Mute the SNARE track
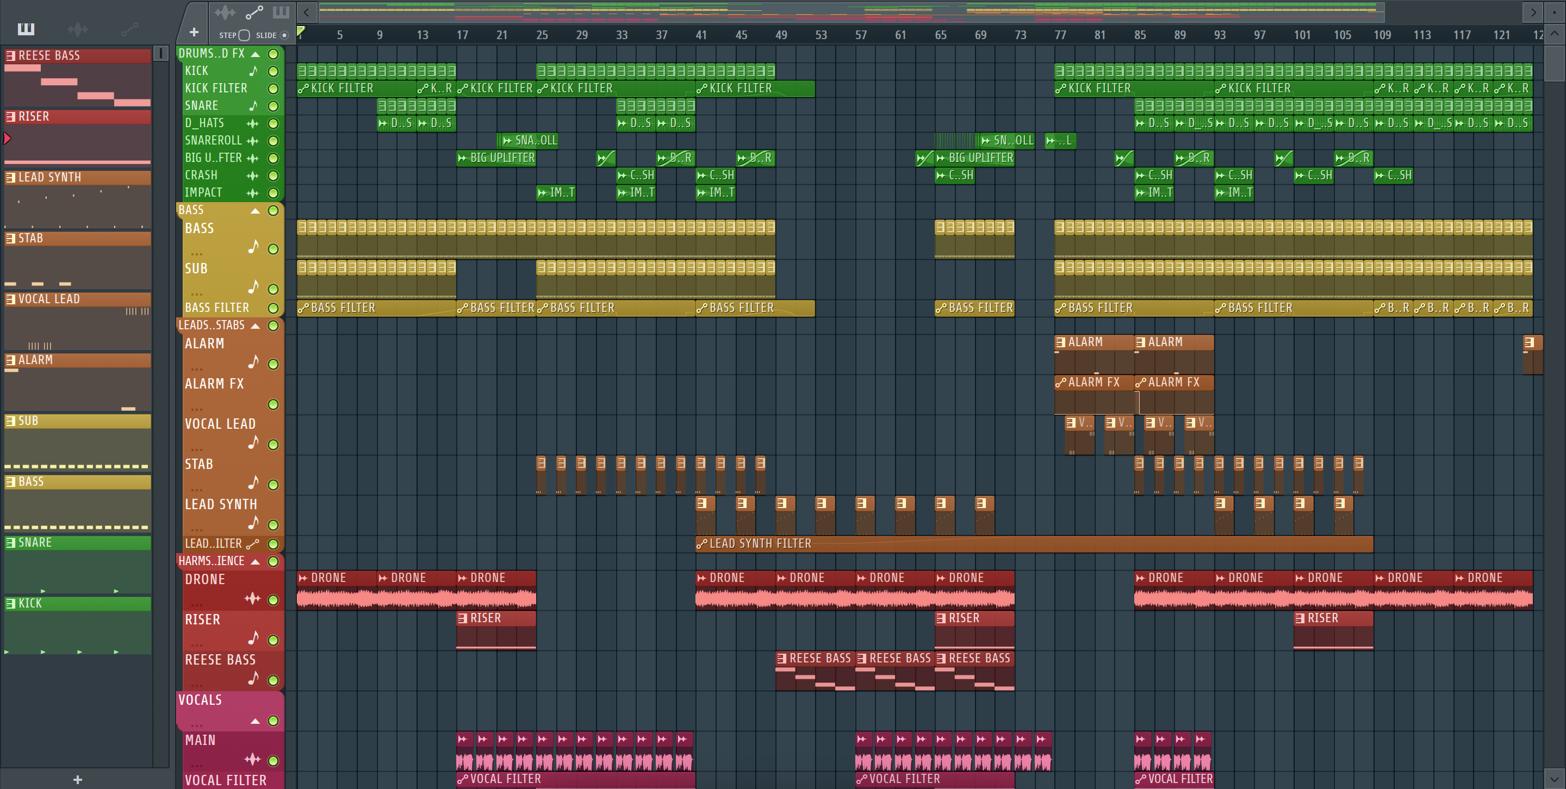The height and width of the screenshot is (789, 1566). click(274, 107)
